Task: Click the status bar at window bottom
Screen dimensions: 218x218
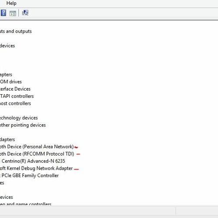Action: tap(109, 211)
